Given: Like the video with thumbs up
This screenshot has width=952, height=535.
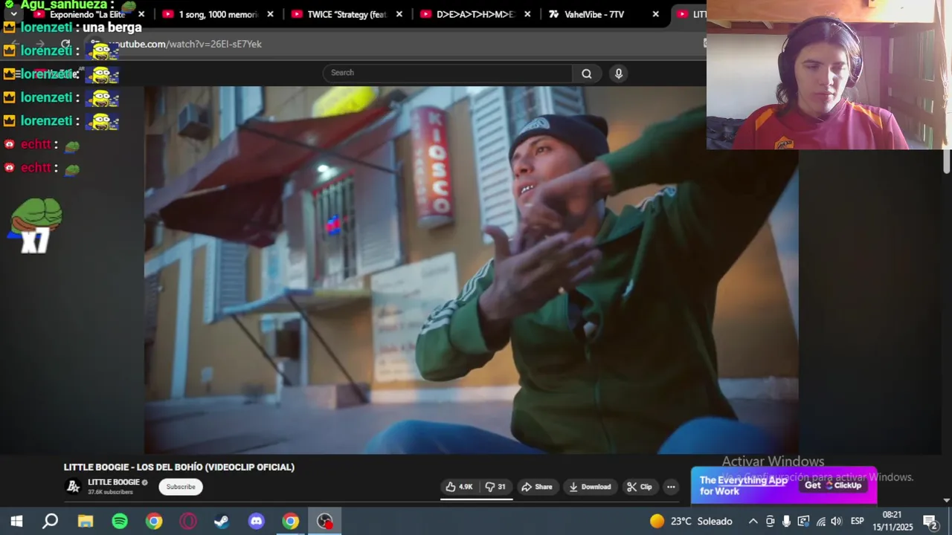Looking at the screenshot, I should [x=459, y=487].
